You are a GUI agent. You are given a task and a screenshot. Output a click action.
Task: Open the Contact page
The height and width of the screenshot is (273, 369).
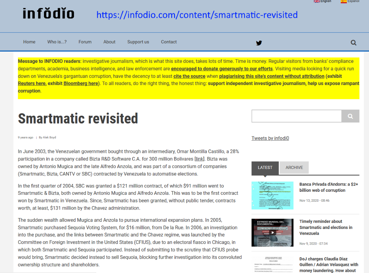[169, 42]
